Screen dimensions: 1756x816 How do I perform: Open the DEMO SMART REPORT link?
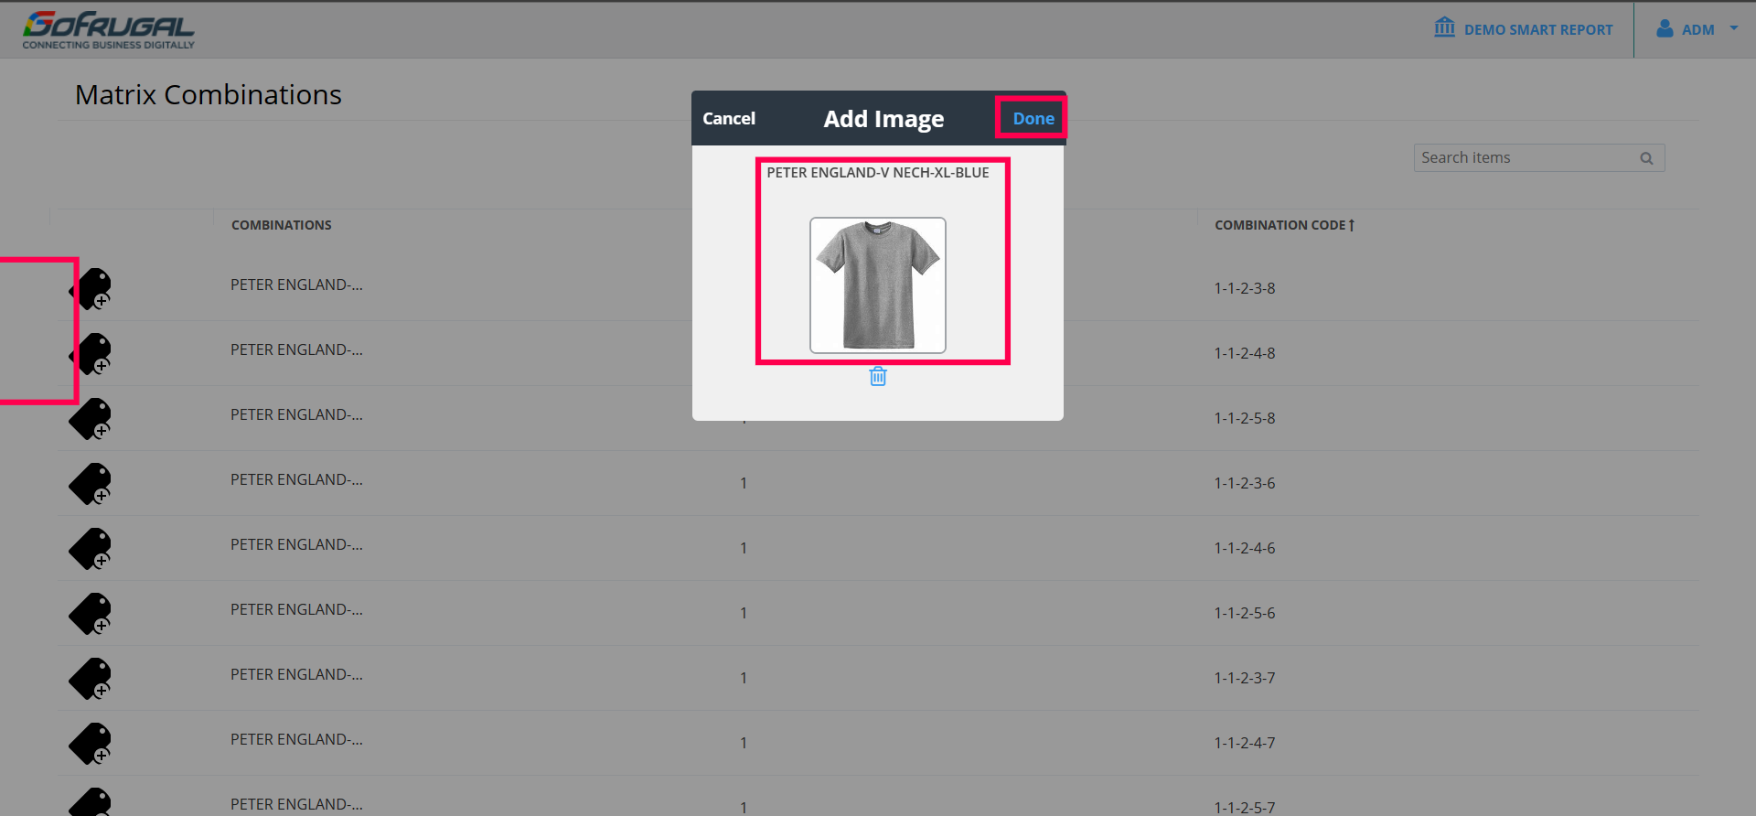click(x=1538, y=30)
